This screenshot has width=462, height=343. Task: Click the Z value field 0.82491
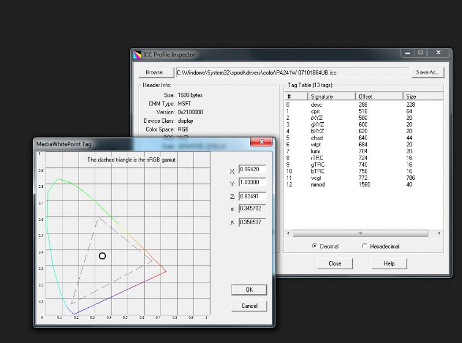tap(252, 197)
